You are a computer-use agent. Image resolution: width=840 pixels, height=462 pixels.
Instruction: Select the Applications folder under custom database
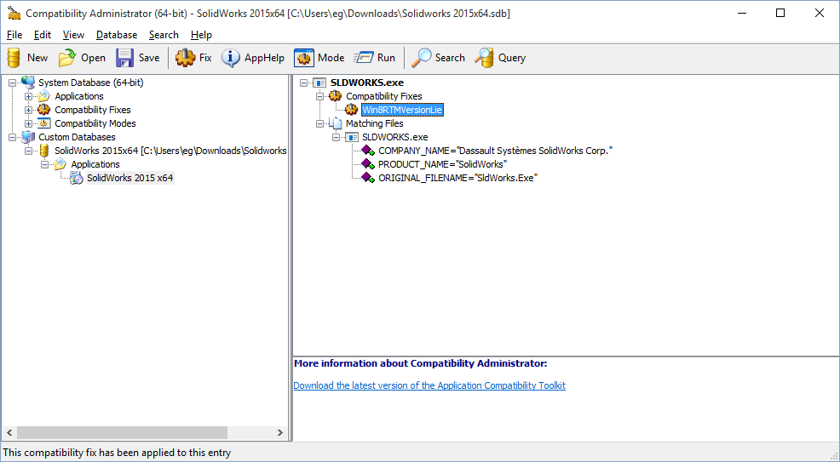click(95, 164)
